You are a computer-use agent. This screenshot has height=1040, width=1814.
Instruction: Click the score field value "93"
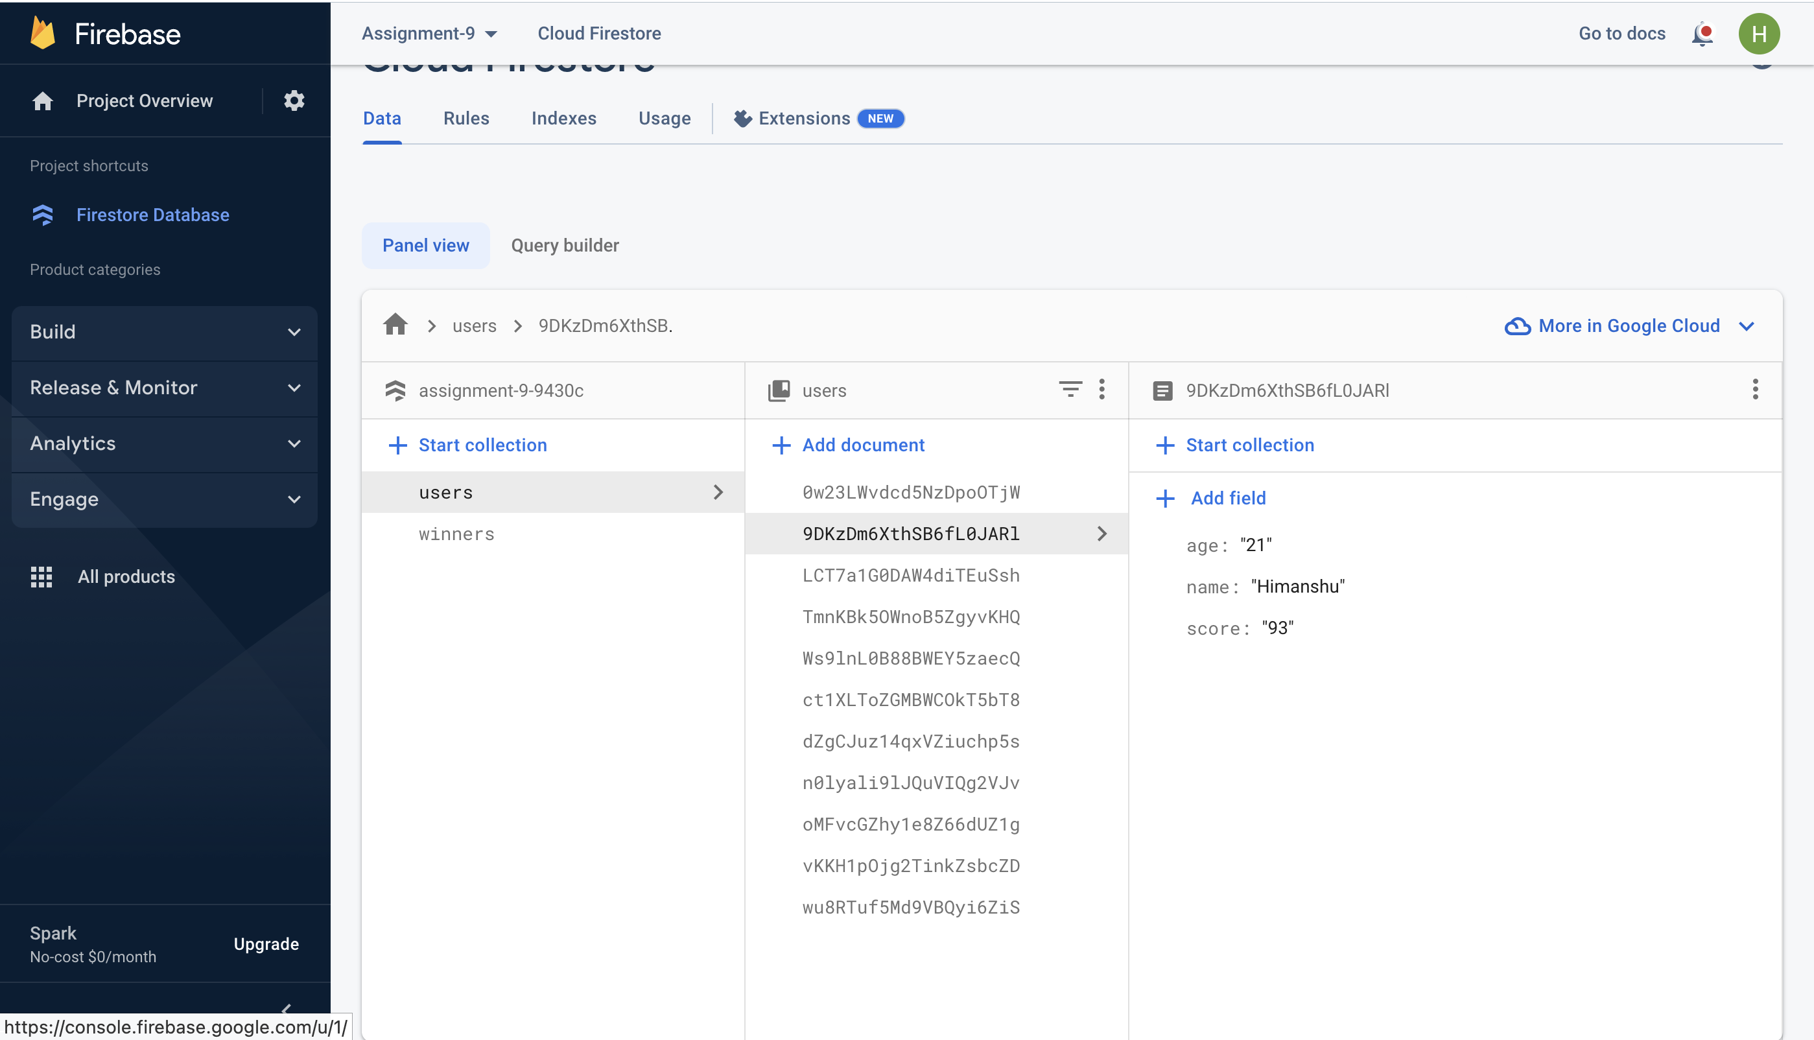[x=1278, y=628]
